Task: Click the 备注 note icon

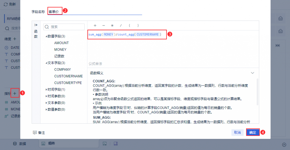Action: (x=35, y=132)
